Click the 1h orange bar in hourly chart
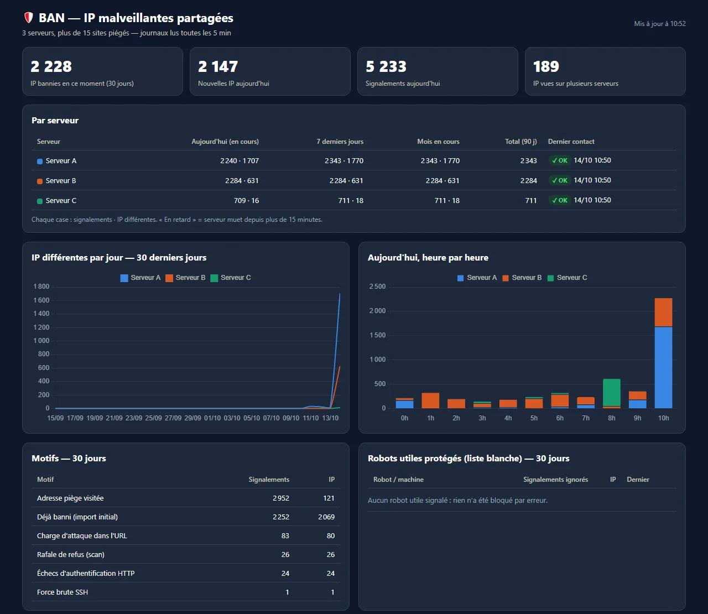Screen dimensions: 708x614 (430, 400)
